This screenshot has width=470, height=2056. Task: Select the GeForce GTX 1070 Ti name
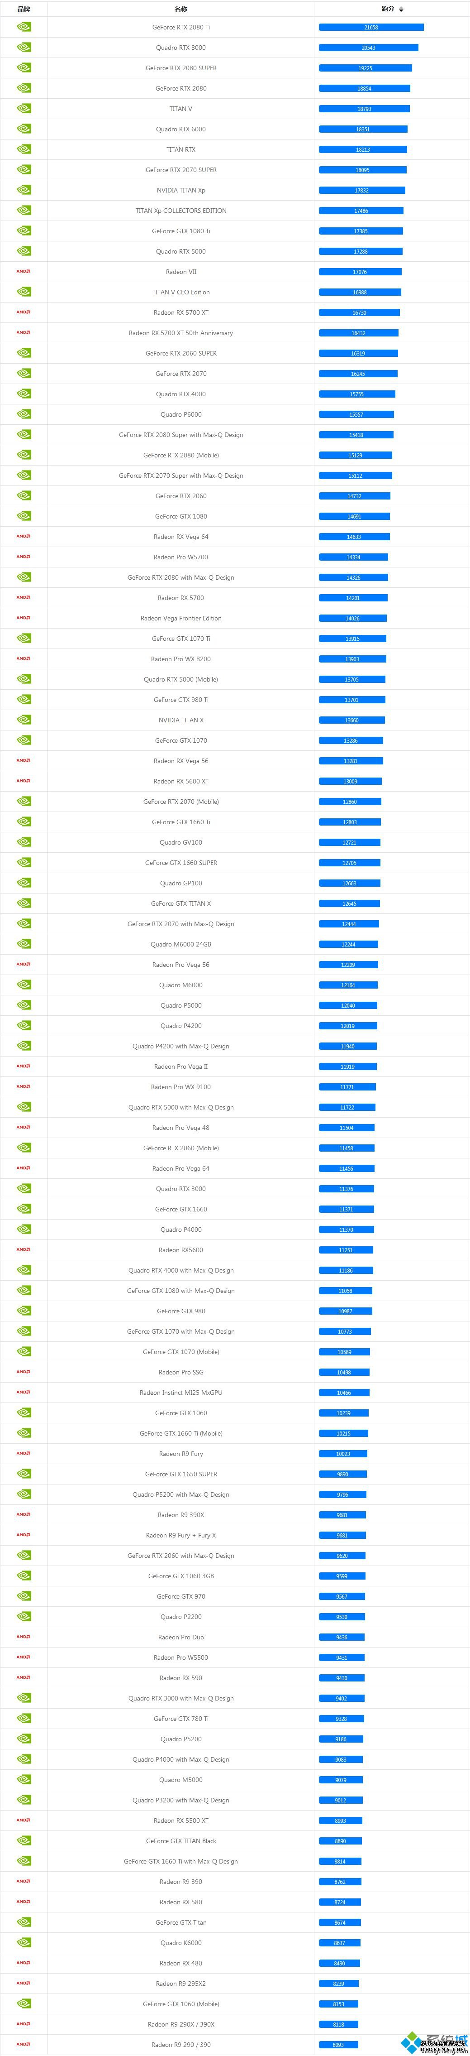(x=181, y=639)
